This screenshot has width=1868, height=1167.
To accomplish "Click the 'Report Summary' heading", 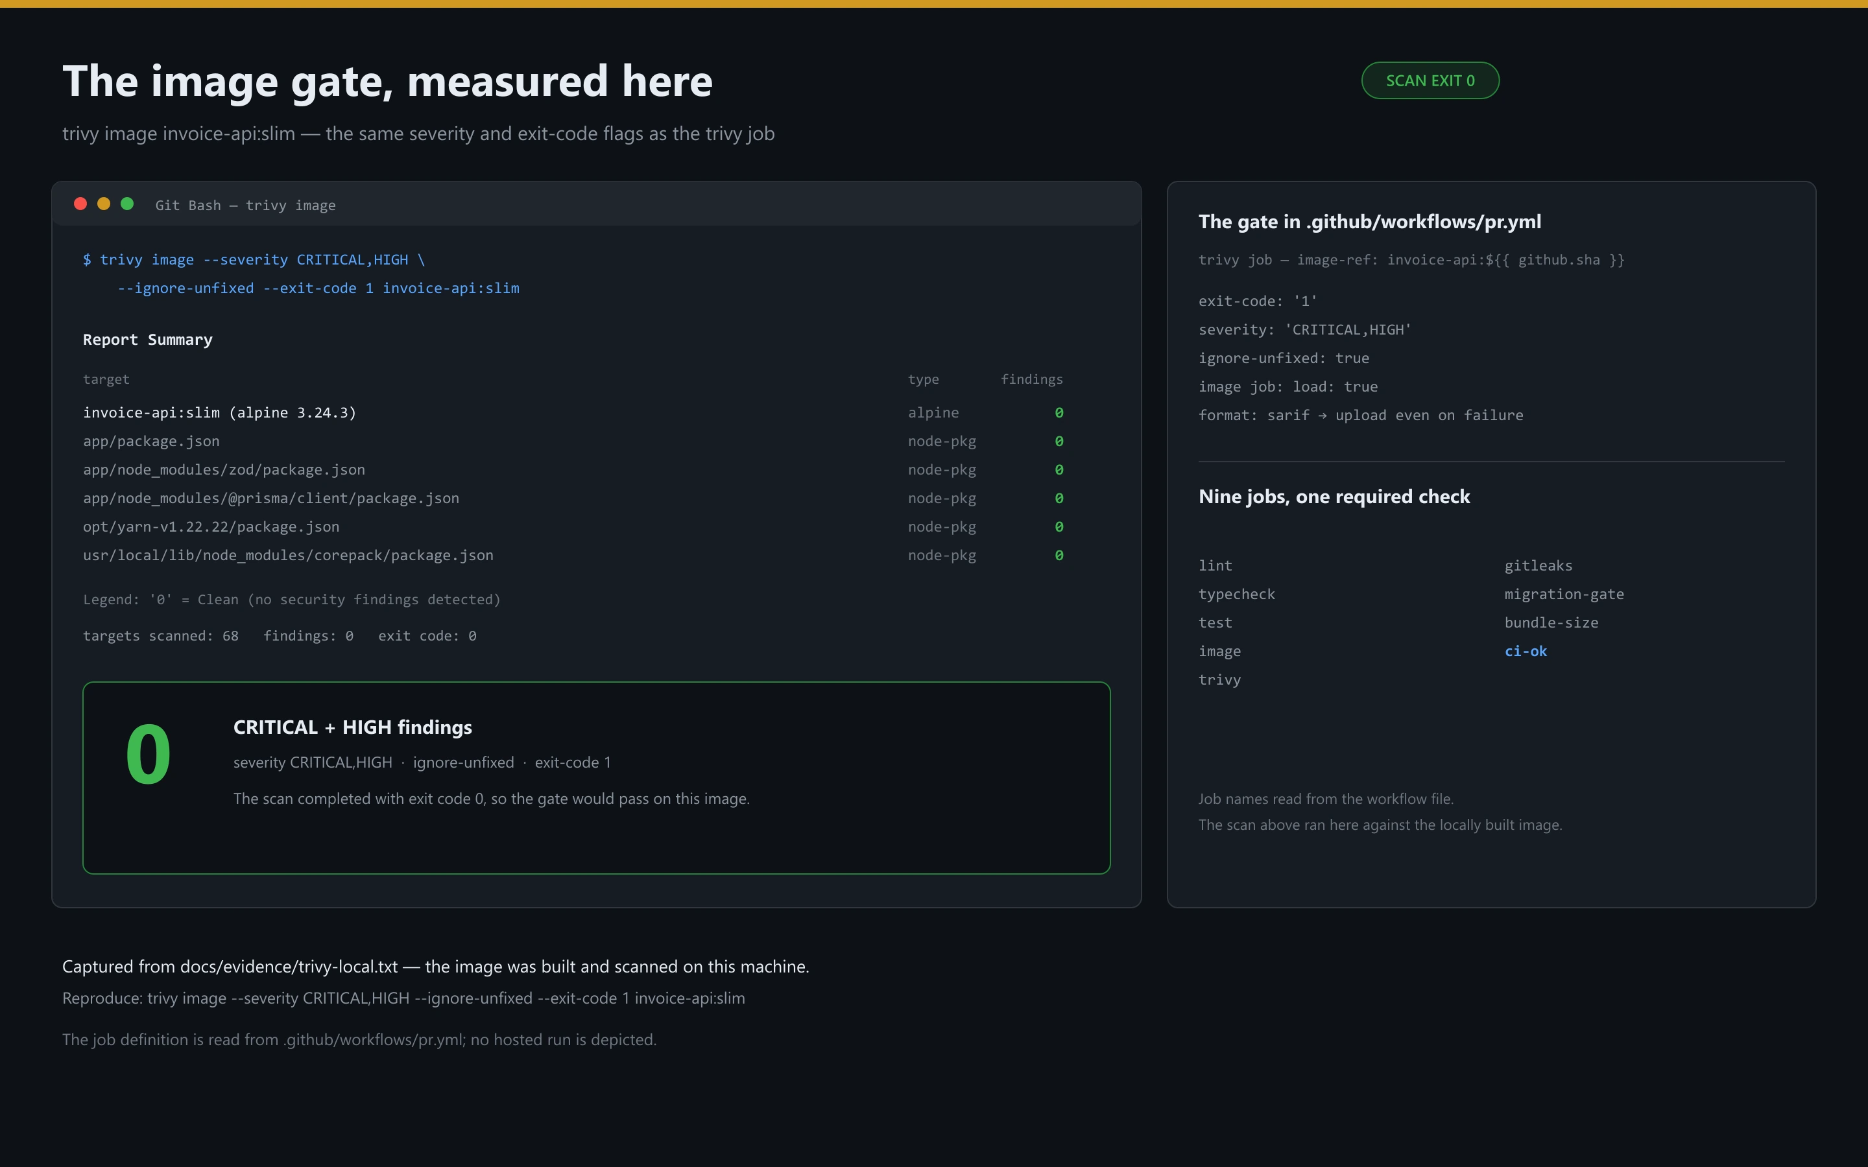I will pyautogui.click(x=147, y=340).
